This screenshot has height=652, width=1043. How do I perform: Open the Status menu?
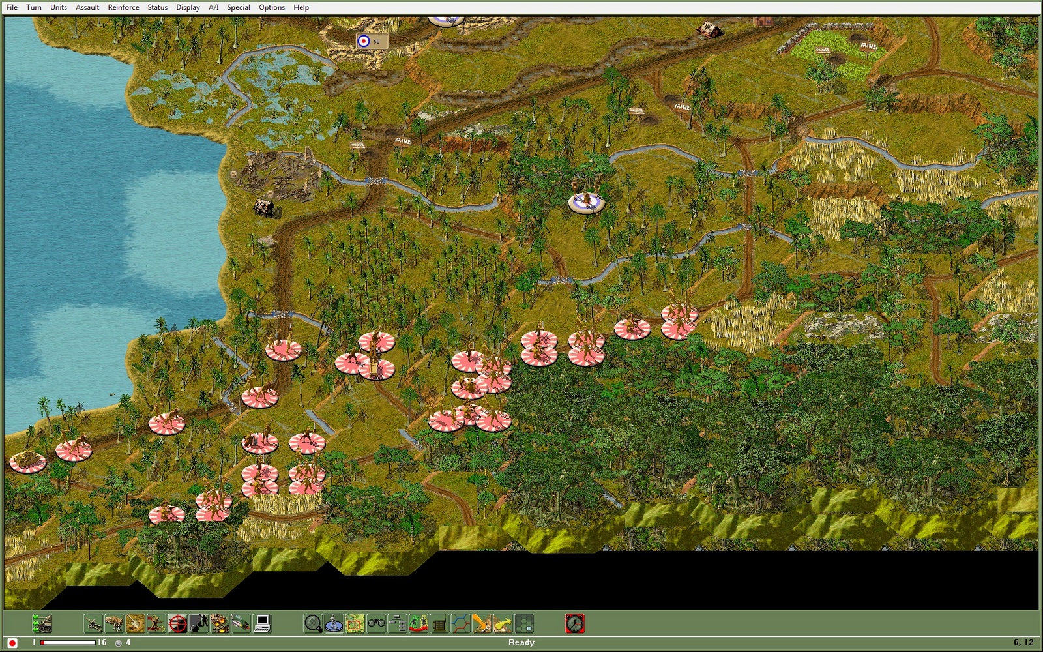click(x=157, y=7)
